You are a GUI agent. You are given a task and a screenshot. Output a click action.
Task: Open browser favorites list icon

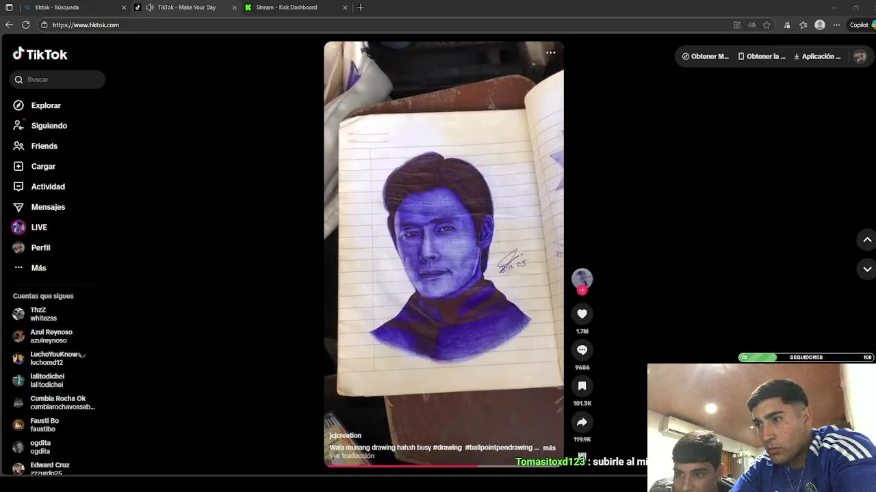[x=803, y=25]
